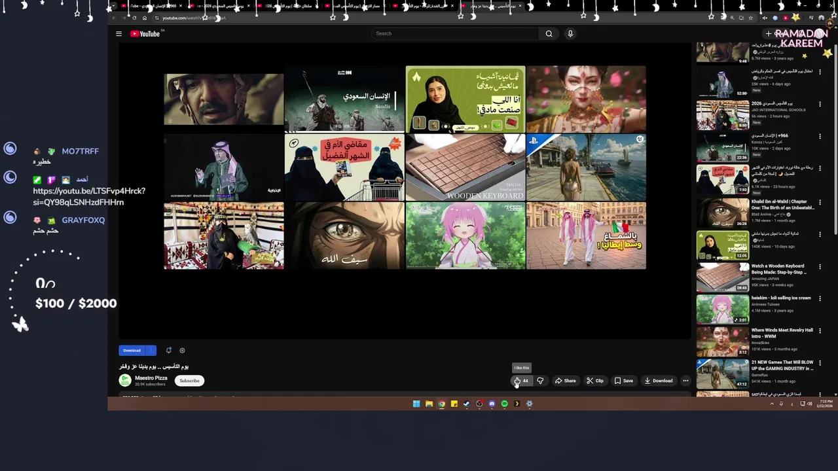This screenshot has width=838, height=471.
Task: Click the $100 / $2000 goal text
Action: click(76, 304)
